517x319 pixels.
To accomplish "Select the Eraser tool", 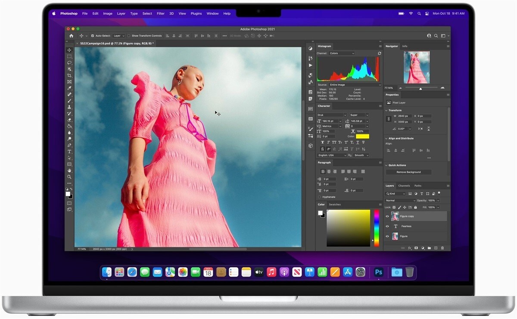I will [69, 120].
